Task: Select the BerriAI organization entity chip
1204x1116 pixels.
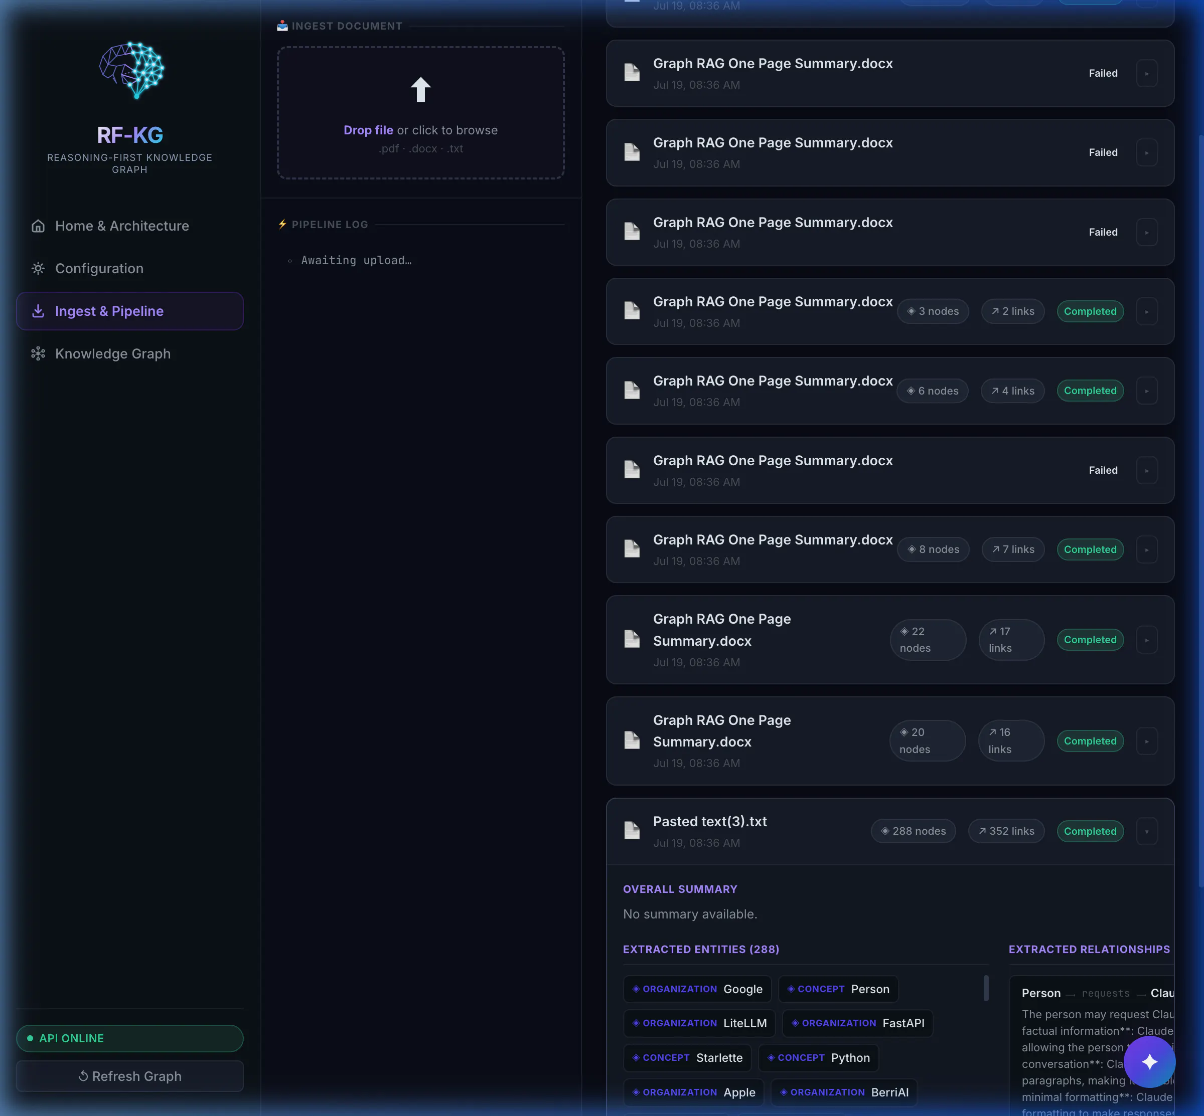Action: click(844, 1092)
